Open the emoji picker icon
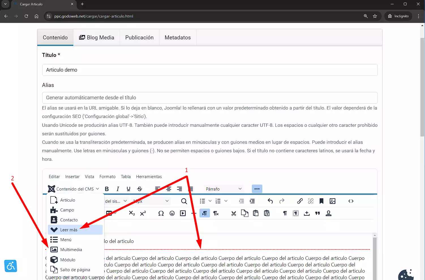The height and width of the screenshot is (280, 425). [172, 213]
